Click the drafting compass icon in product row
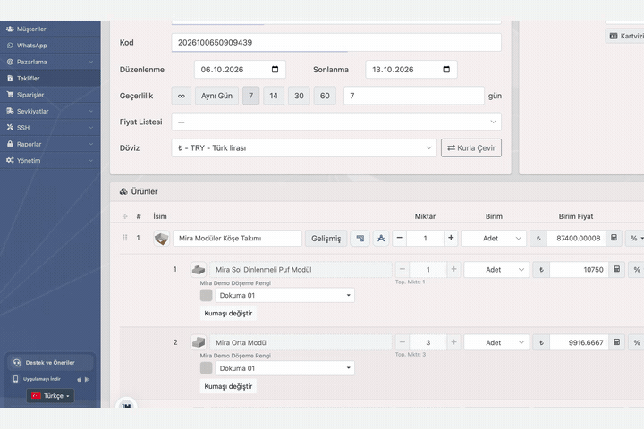The image size is (644, 429). point(381,238)
